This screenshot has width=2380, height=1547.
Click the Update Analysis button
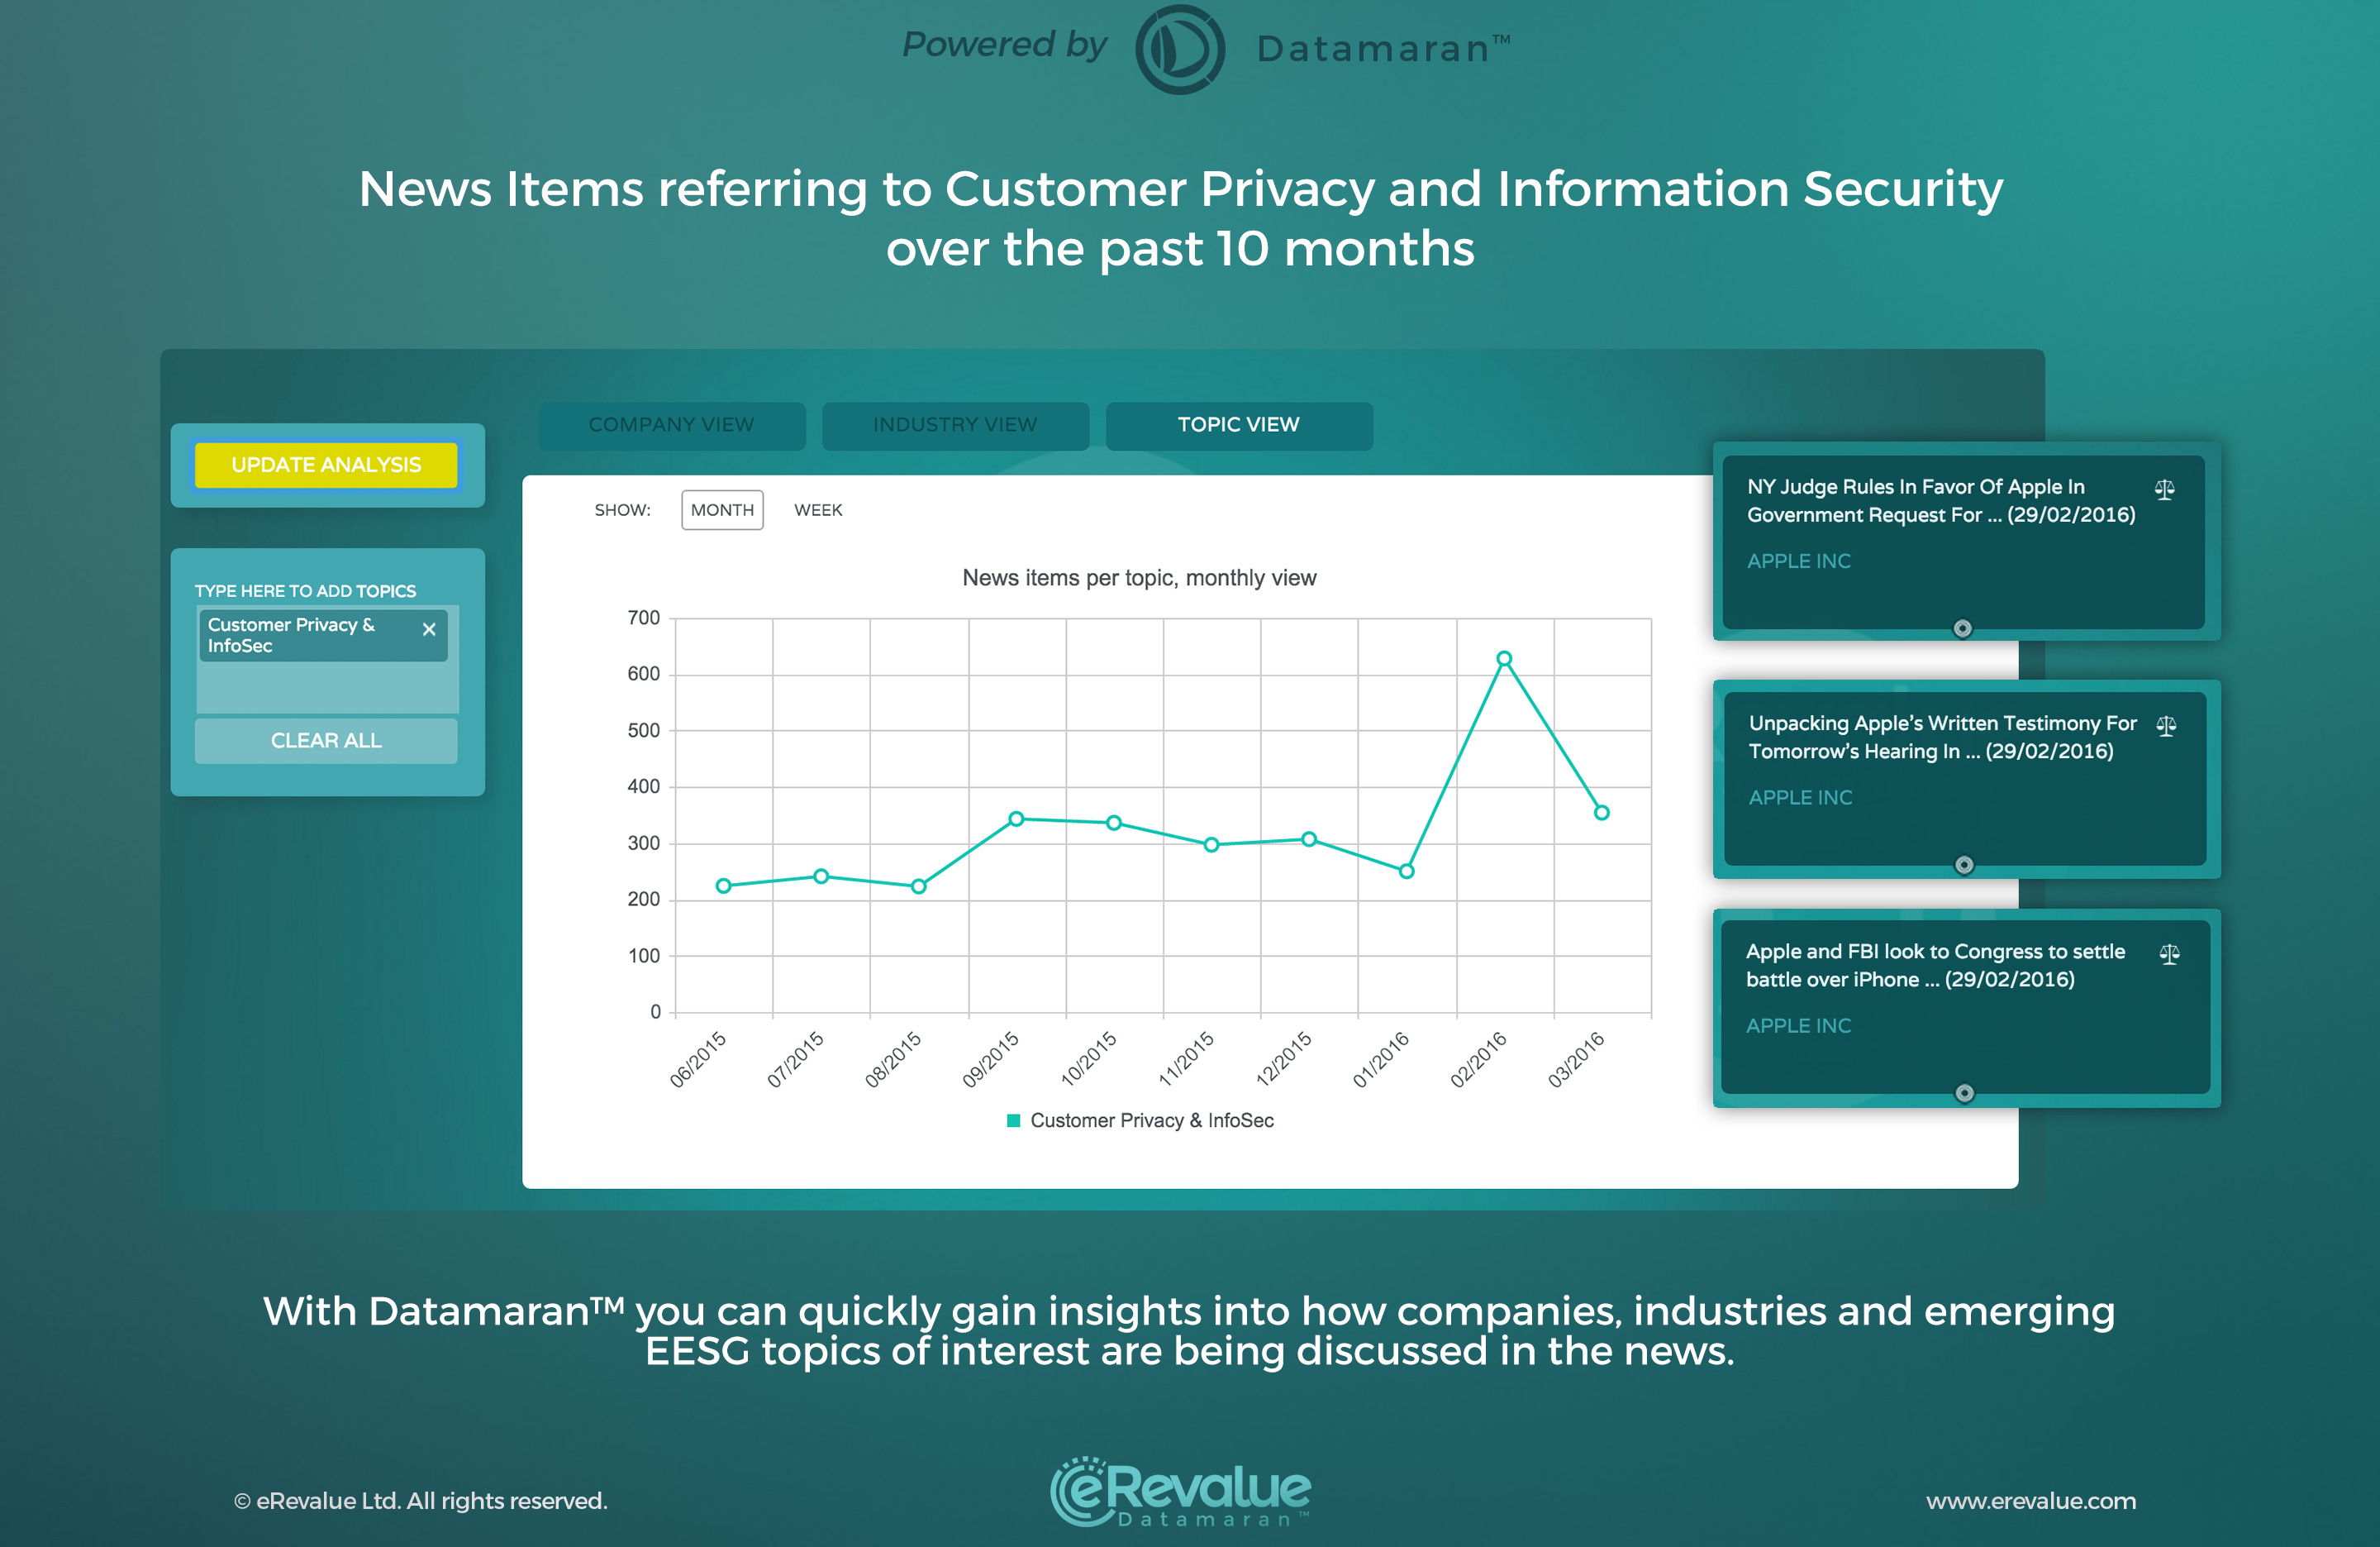click(326, 466)
